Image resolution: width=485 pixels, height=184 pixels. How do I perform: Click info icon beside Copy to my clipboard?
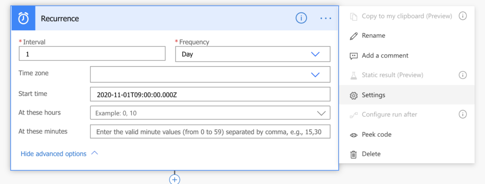coord(462,16)
